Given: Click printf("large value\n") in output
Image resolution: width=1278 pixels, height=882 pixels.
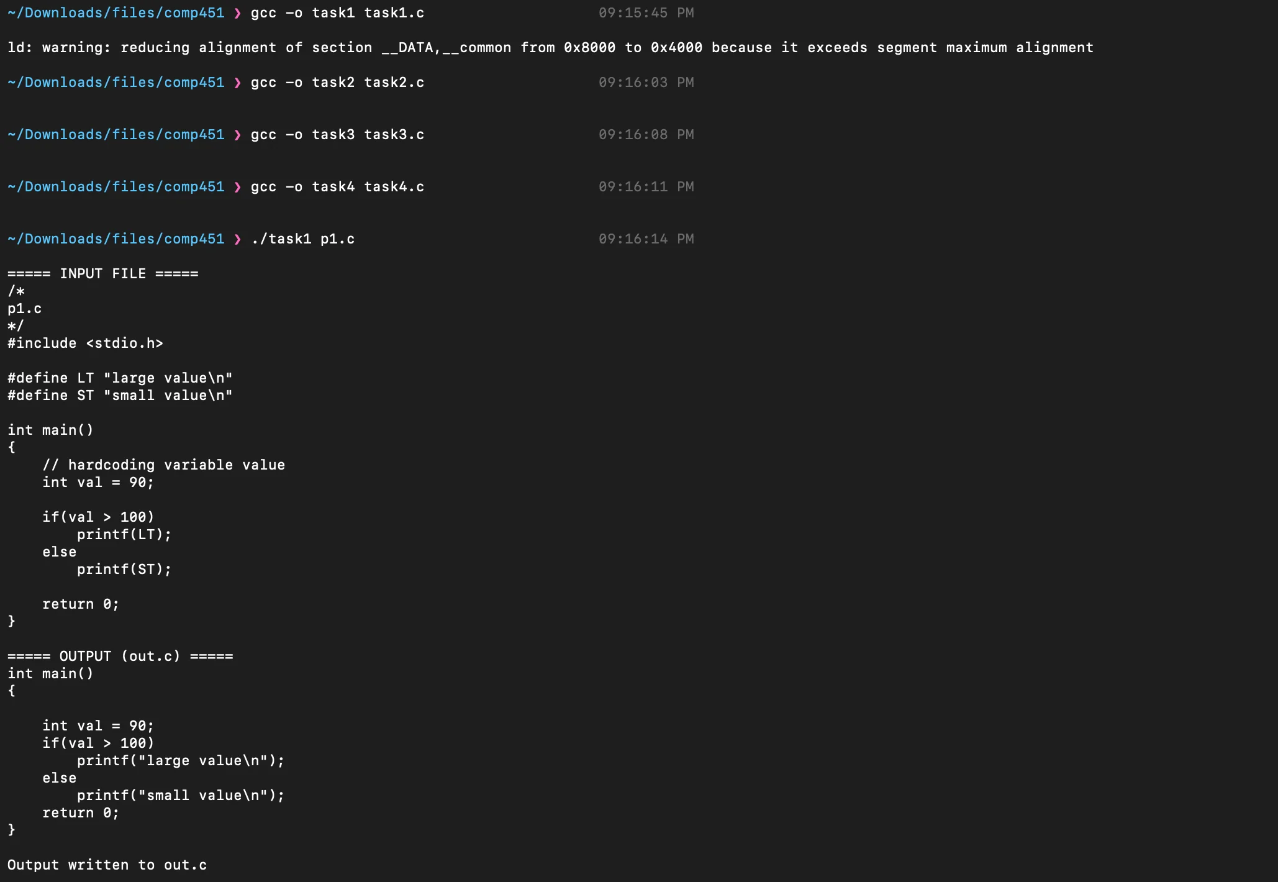Looking at the screenshot, I should click(x=180, y=761).
